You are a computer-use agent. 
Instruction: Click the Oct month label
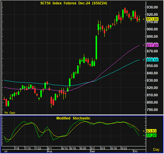point(135,151)
